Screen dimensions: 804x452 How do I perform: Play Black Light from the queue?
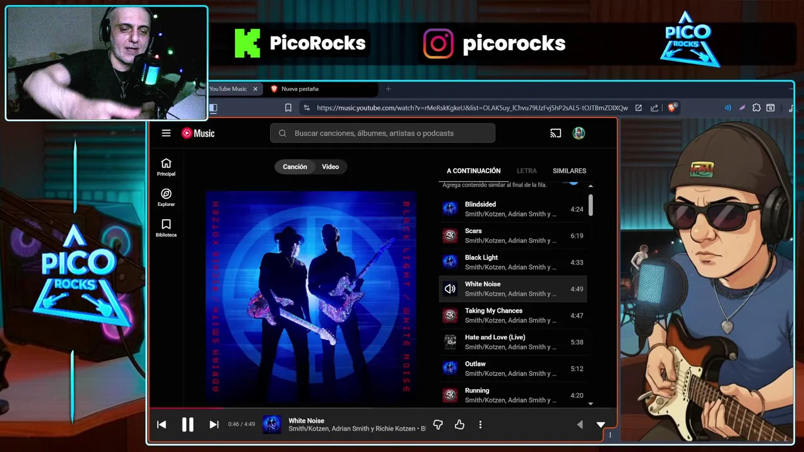tap(513, 262)
